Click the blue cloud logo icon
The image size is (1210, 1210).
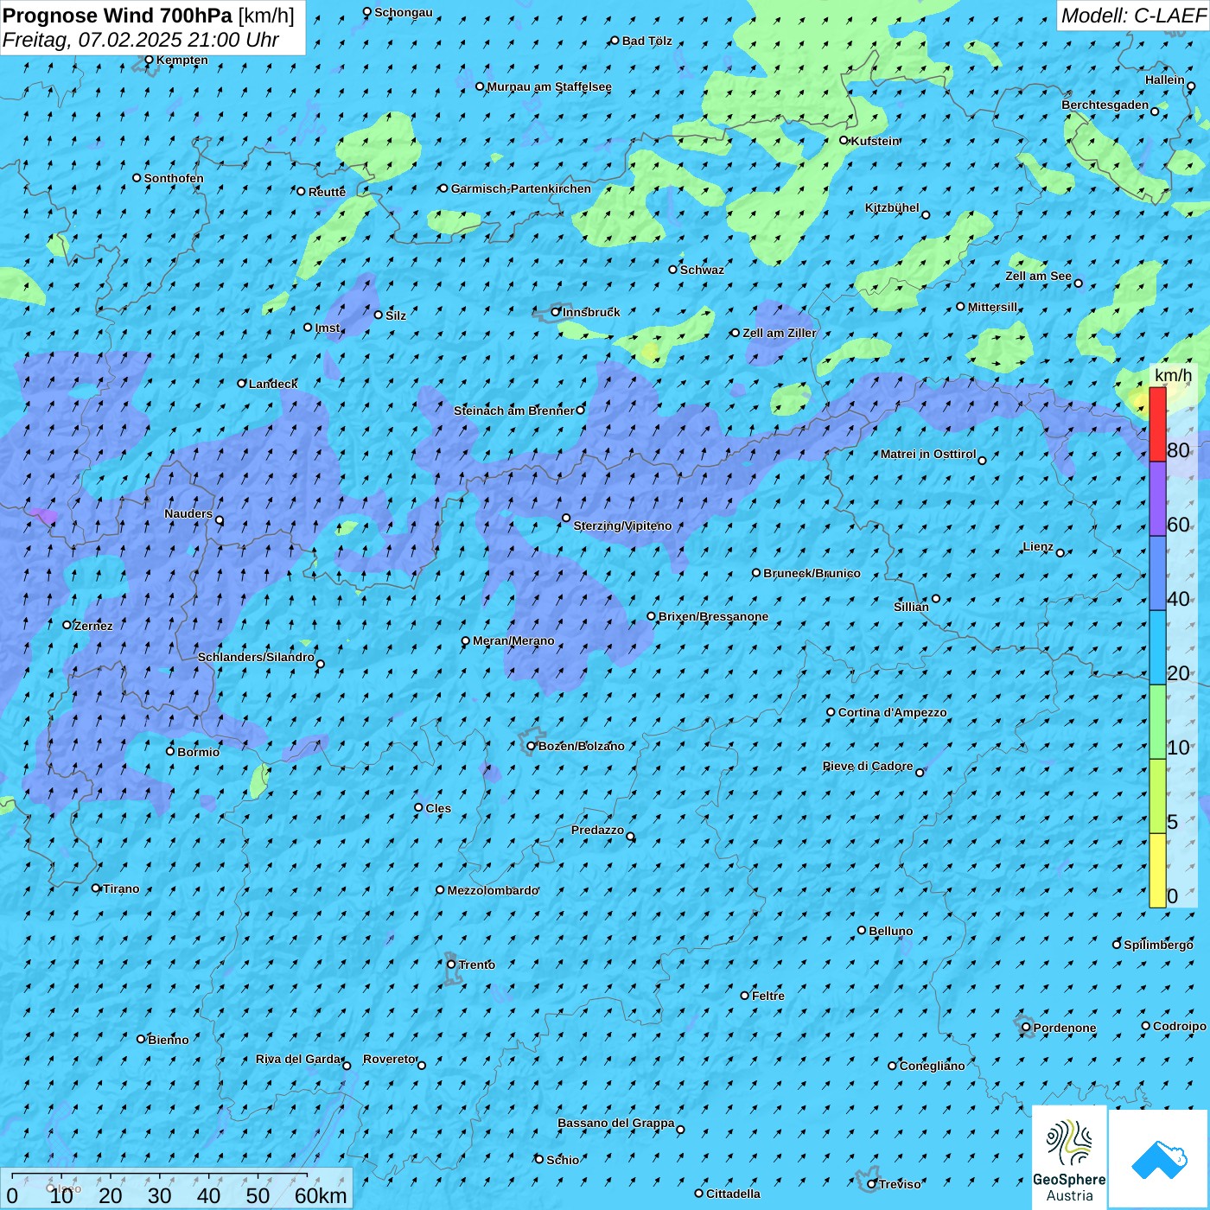[x=1158, y=1159]
